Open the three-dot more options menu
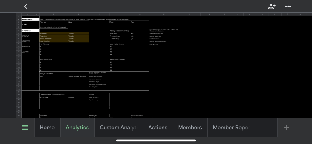Screen dimensions: 312x144 288,6
